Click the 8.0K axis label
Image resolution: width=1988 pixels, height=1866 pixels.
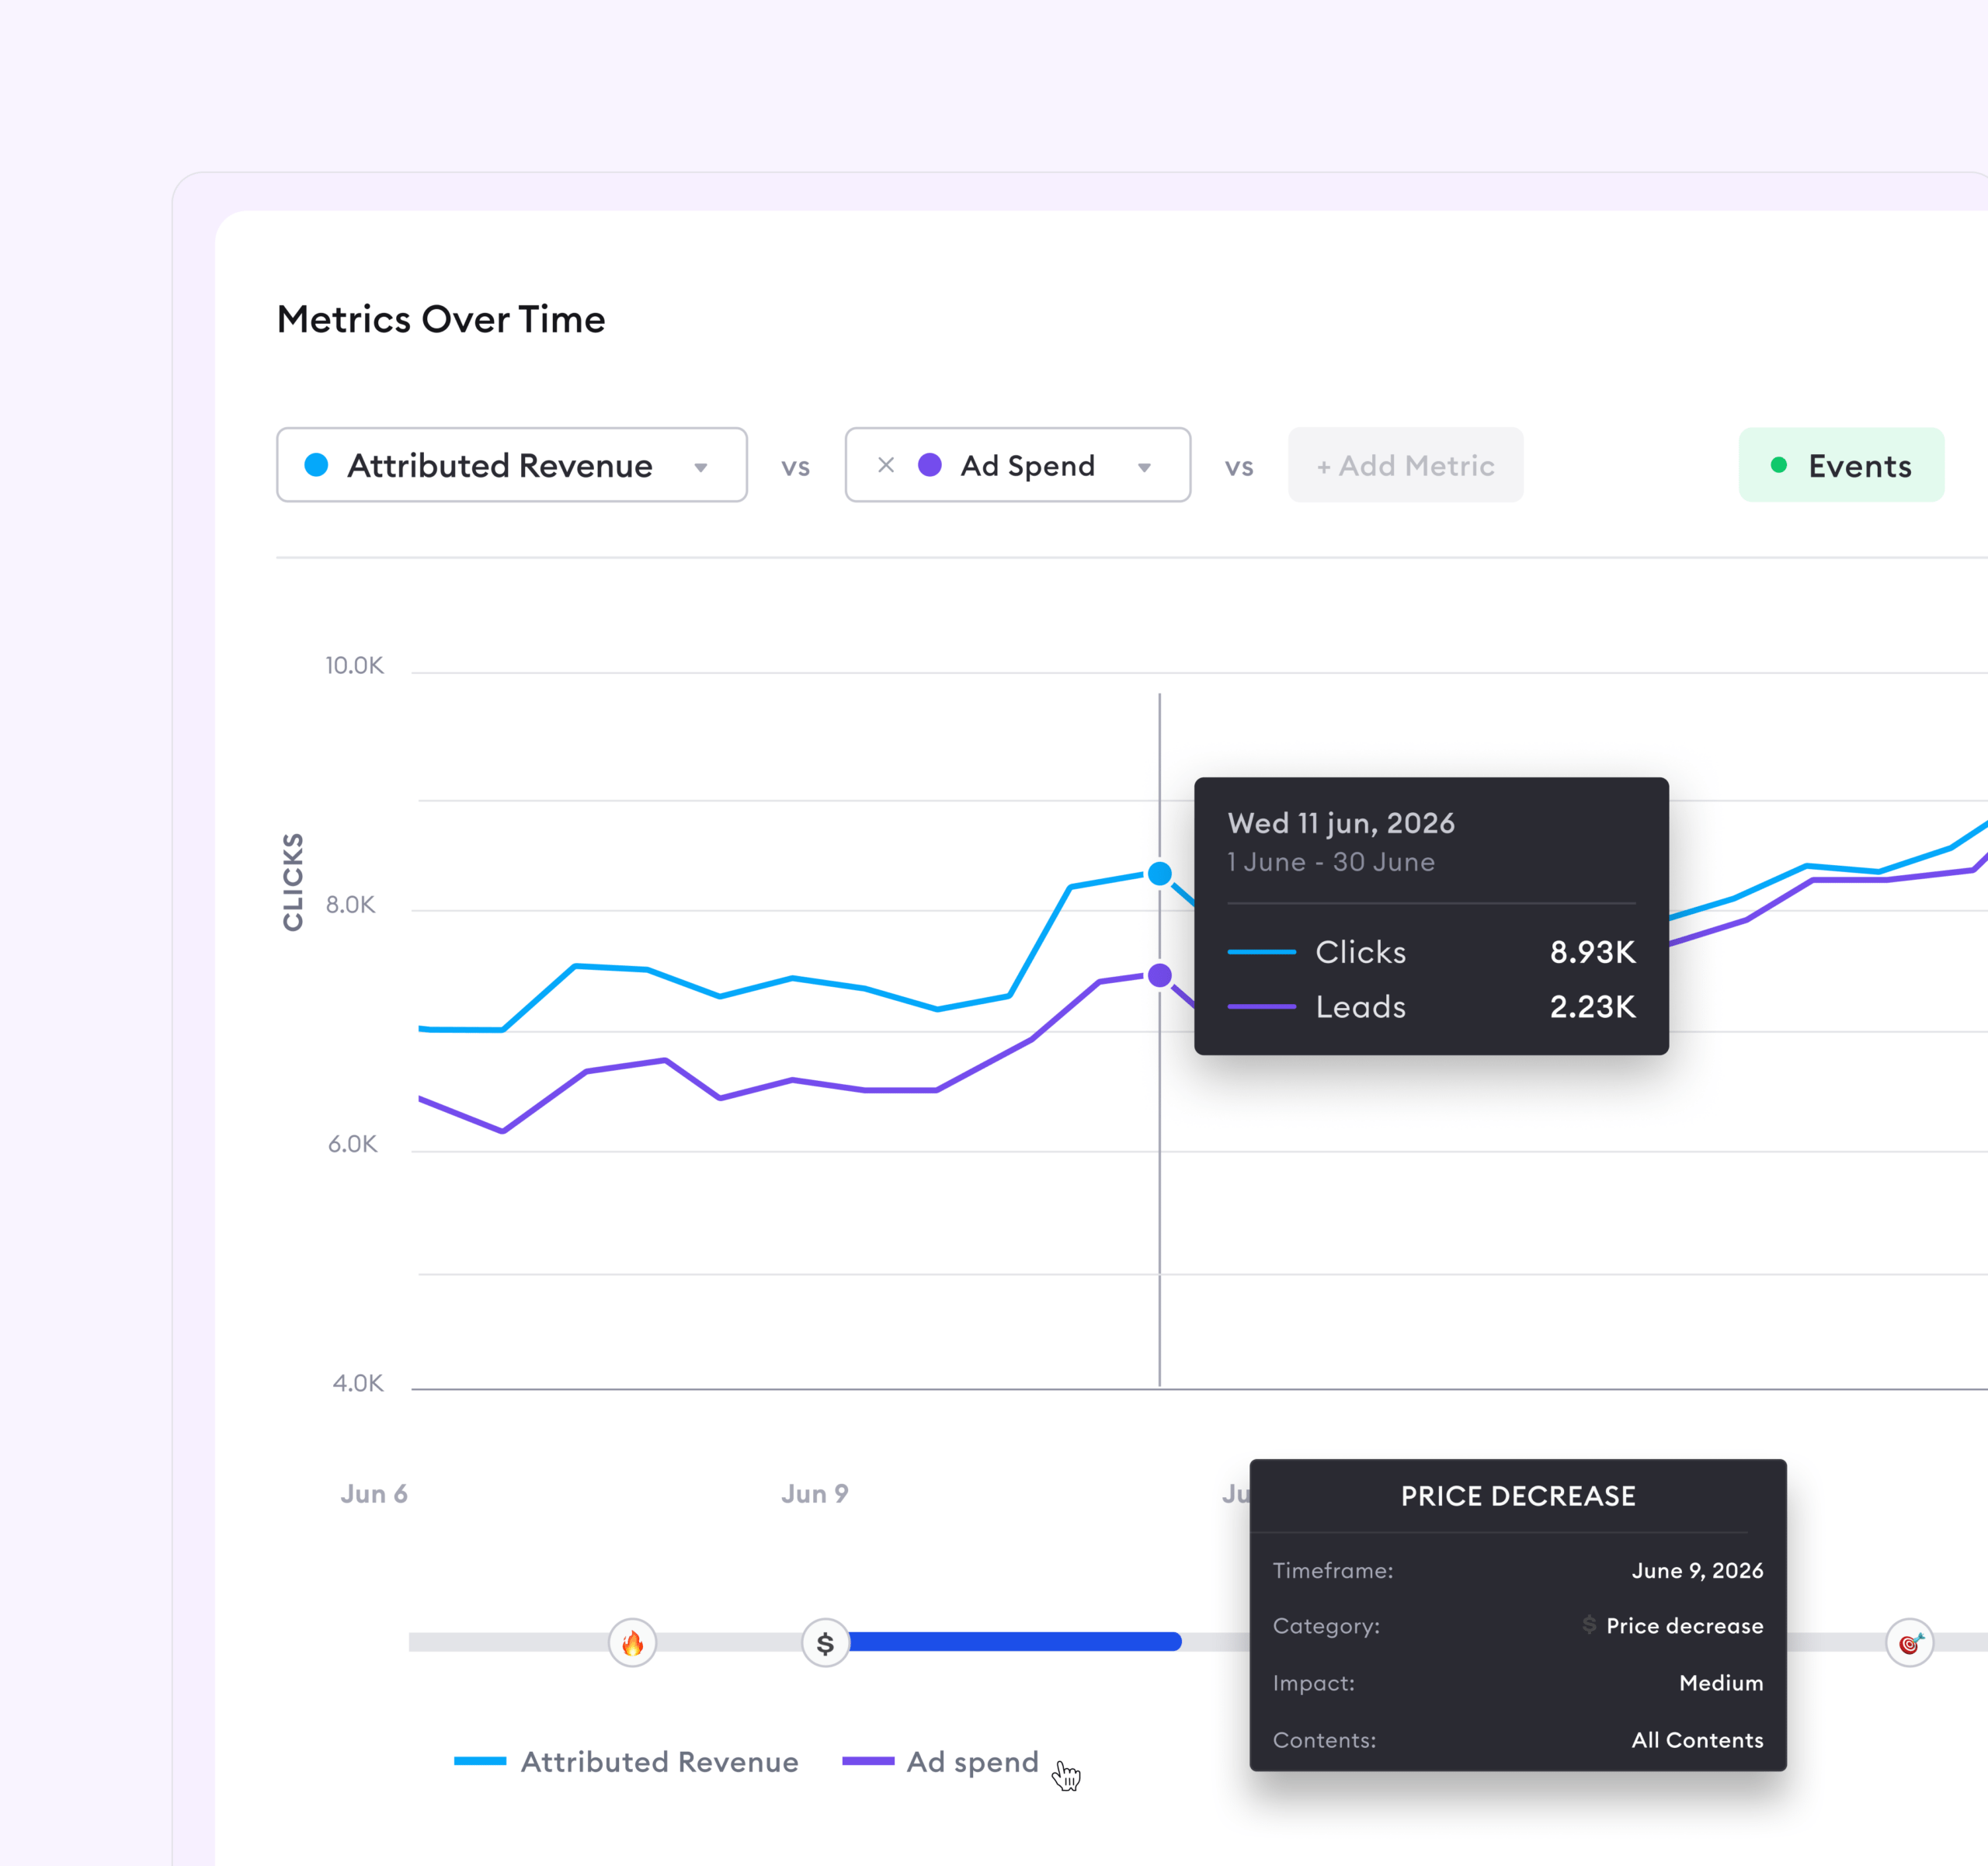pyautogui.click(x=351, y=905)
